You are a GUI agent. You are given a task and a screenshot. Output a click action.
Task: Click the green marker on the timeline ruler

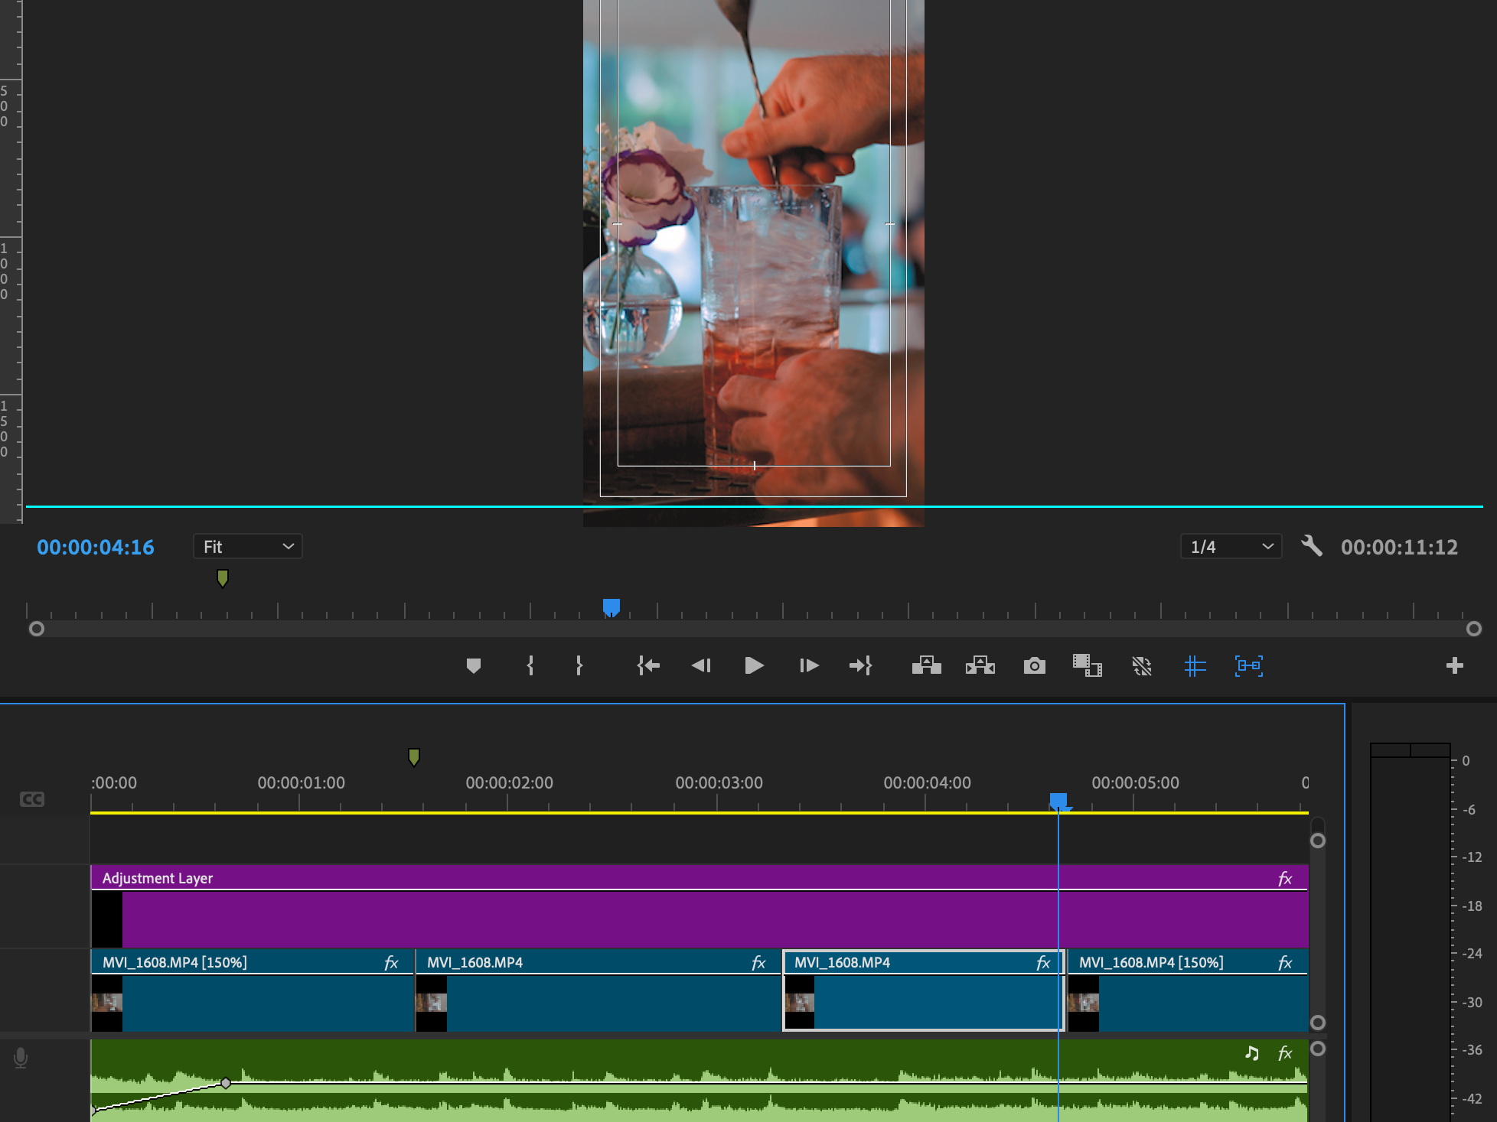(x=414, y=757)
